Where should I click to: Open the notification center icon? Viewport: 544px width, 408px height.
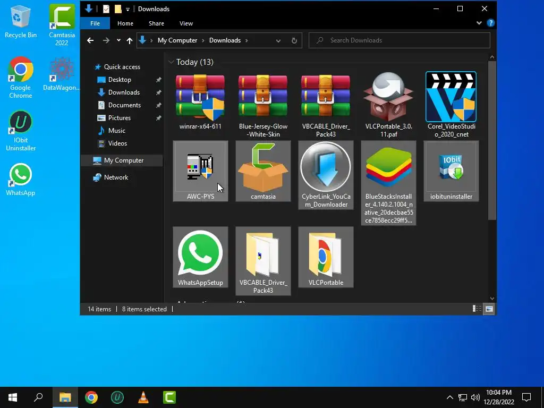[x=526, y=397]
